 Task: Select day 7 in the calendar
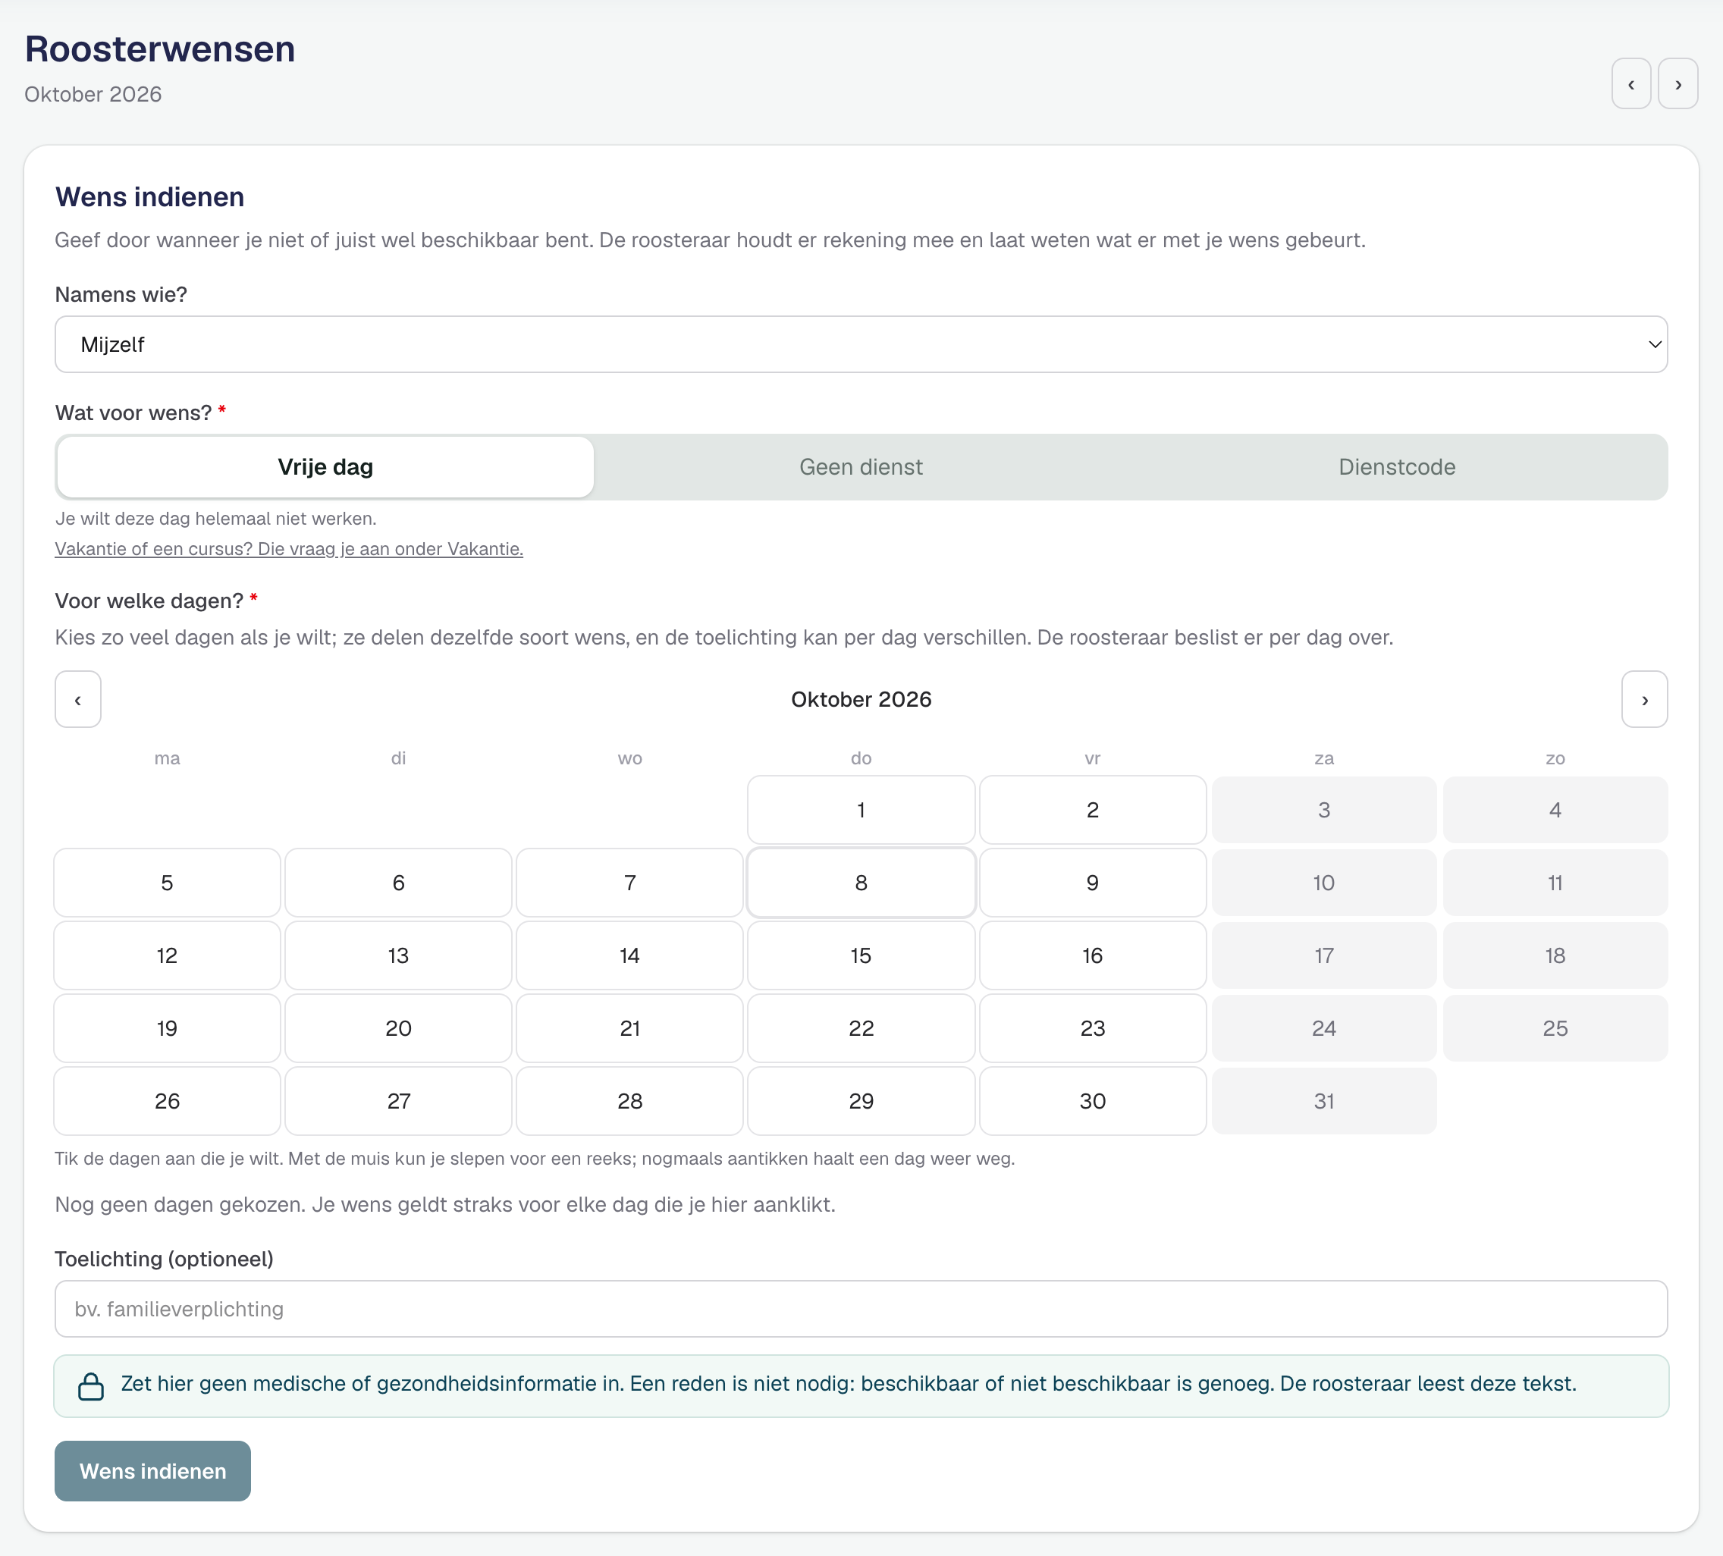coord(630,882)
